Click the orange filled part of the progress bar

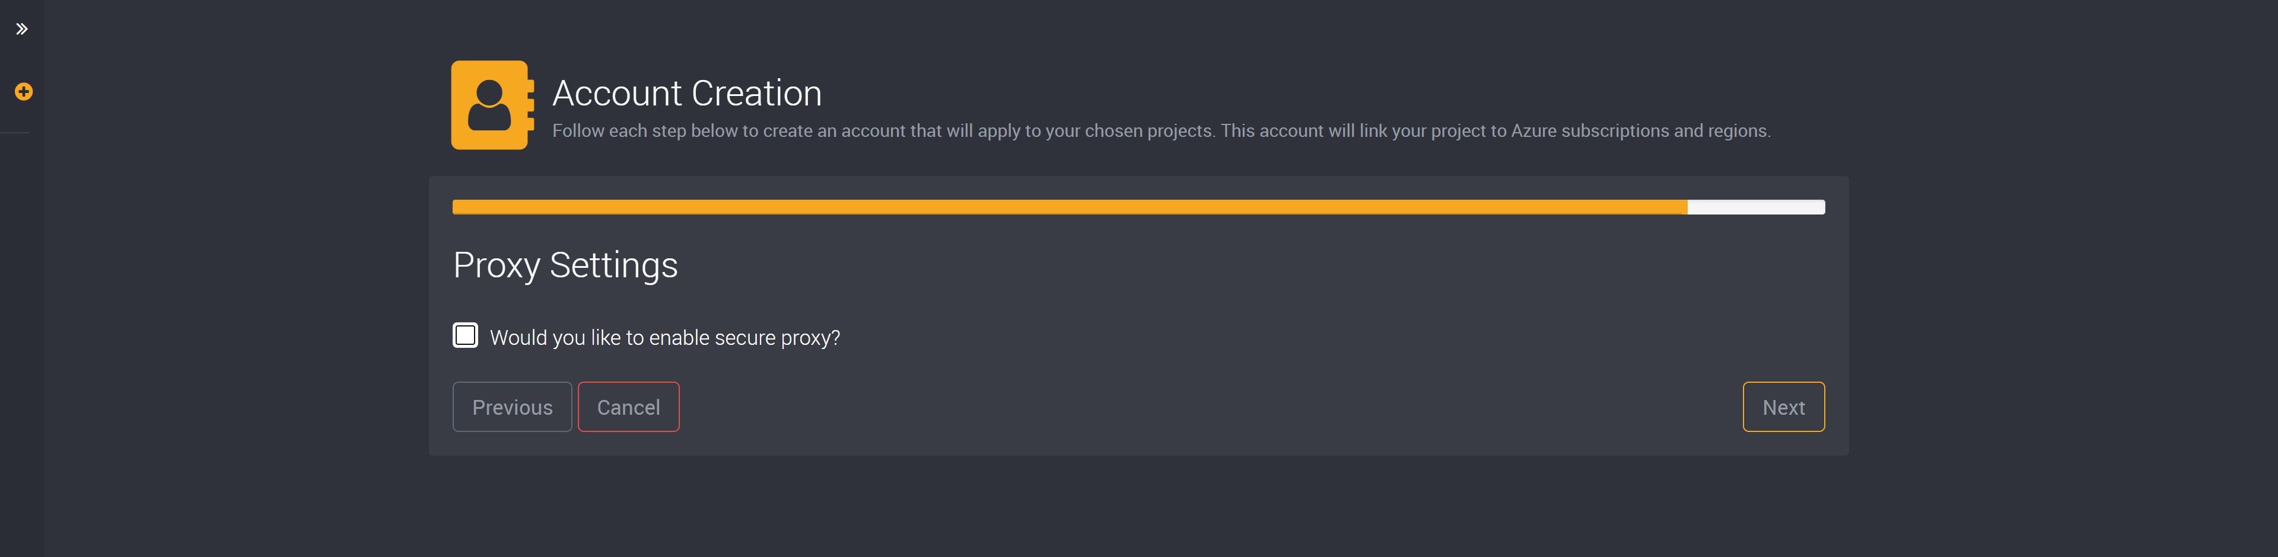coord(1070,207)
